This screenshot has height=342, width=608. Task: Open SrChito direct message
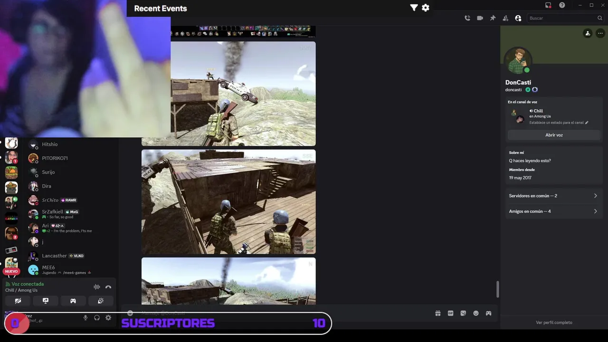[x=71, y=200]
